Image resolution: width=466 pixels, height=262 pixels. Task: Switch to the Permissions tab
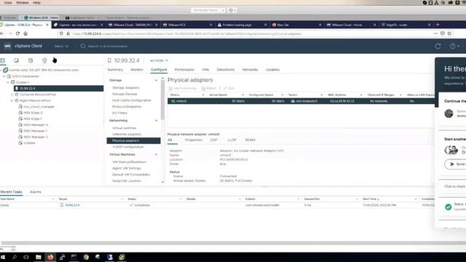184,70
